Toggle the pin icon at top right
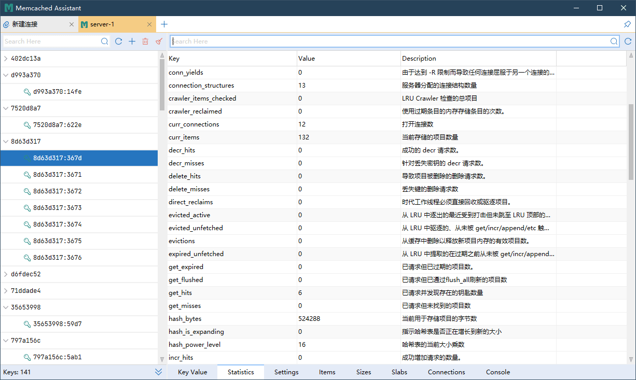The width and height of the screenshot is (636, 380). [627, 24]
